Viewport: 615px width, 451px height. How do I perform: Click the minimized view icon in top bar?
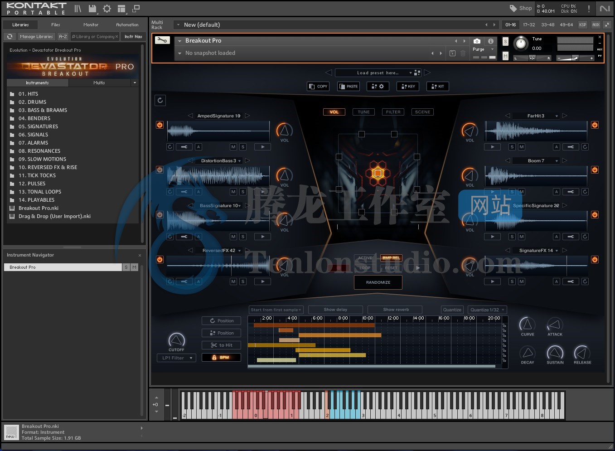[136, 8]
